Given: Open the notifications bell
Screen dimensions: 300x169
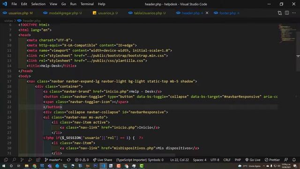Looking at the screenshot, I should pos(294,160).
